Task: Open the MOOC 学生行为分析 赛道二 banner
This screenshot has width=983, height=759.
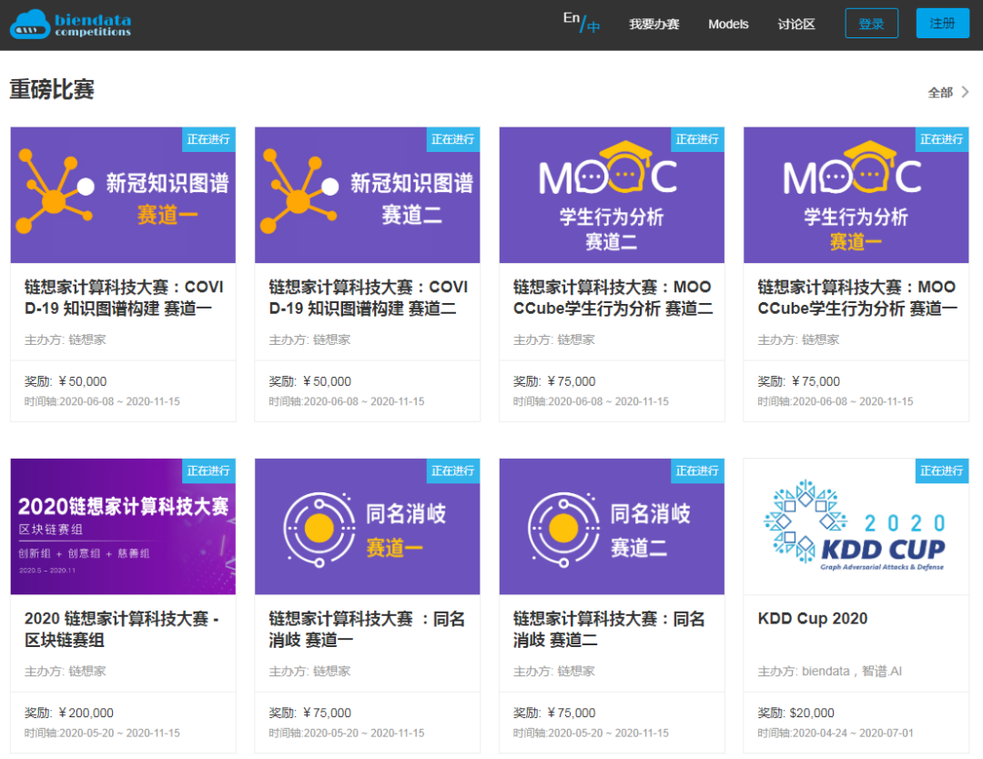Action: click(x=612, y=195)
